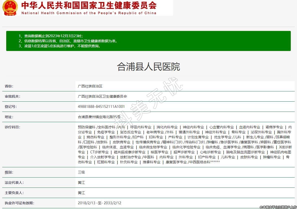Click the Chinese National Health Commission title
Viewport: 297px width, 209px height.
(89, 5)
